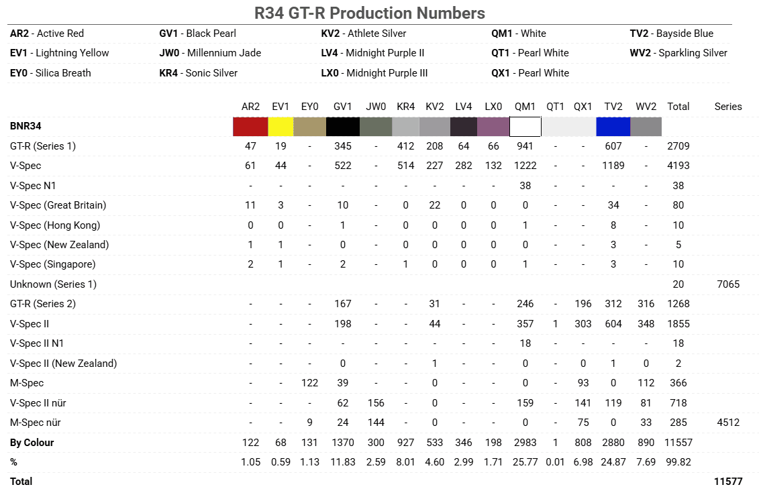The width and height of the screenshot is (759, 493).
Task: Click the Series column header
Action: pos(727,107)
